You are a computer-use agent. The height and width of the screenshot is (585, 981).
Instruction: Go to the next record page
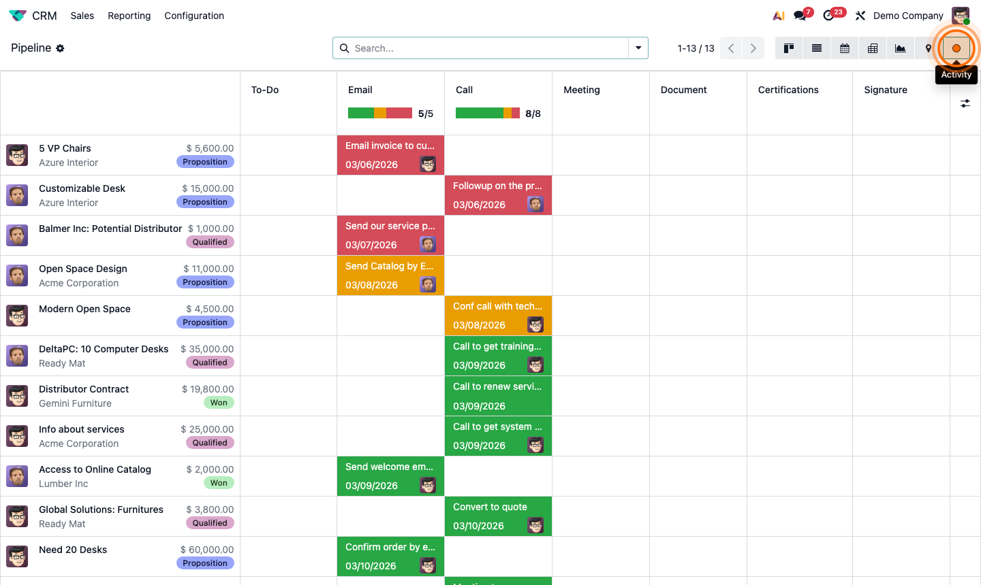click(753, 48)
